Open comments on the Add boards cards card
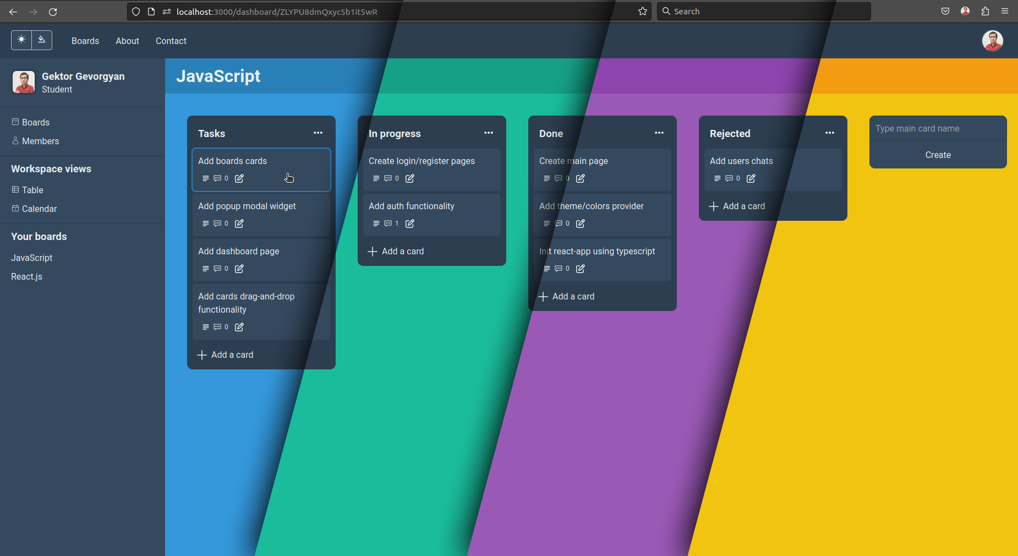This screenshot has height=556, width=1018. click(x=216, y=178)
